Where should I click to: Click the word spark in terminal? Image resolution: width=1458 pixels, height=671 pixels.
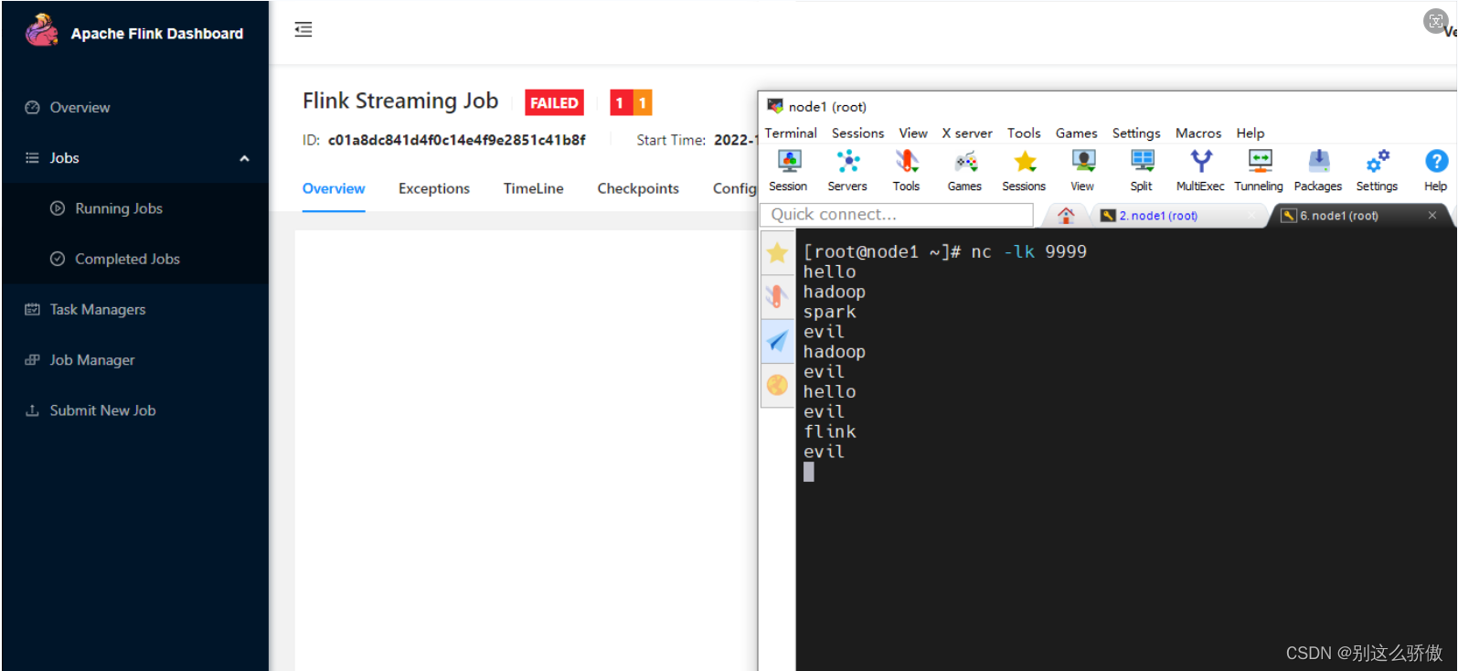tap(830, 312)
